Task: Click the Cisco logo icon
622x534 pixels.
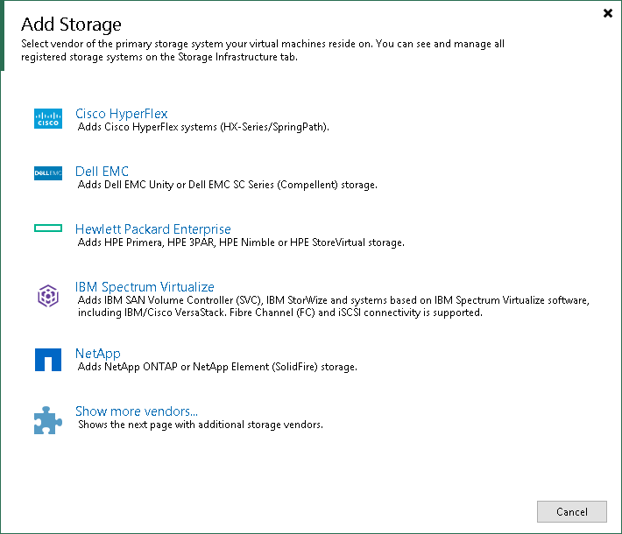Action: pyautogui.click(x=48, y=120)
